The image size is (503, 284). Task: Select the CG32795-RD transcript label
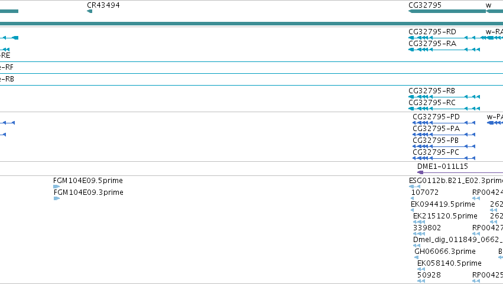(x=432, y=32)
